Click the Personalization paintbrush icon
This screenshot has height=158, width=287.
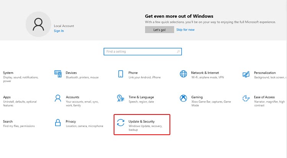246,74
